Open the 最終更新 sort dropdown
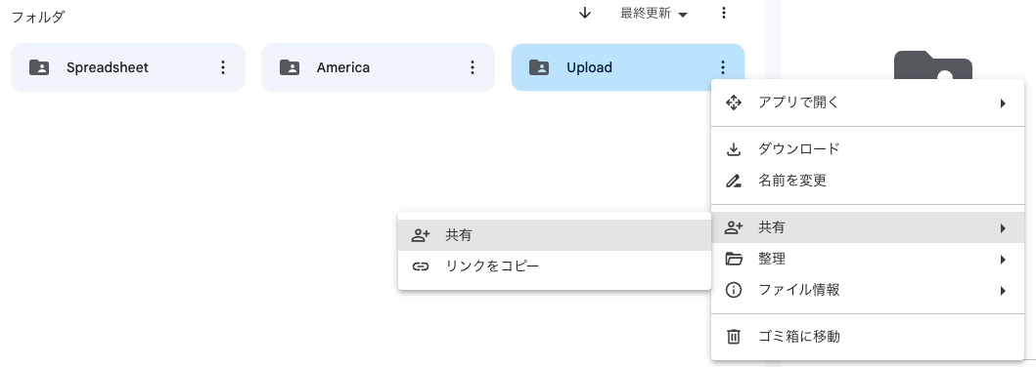Viewport: 1036px width, 367px height. (653, 14)
